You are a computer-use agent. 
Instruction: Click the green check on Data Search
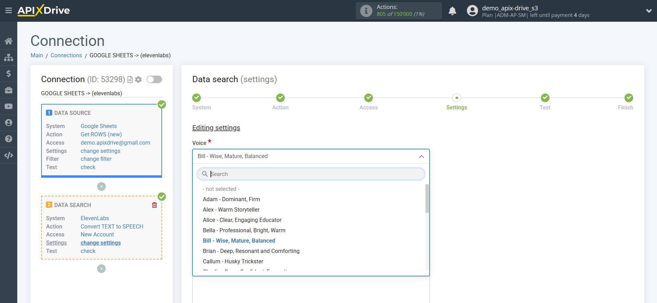tap(162, 197)
